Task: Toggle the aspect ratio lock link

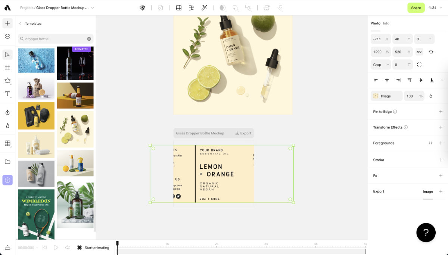Action: pyautogui.click(x=419, y=52)
